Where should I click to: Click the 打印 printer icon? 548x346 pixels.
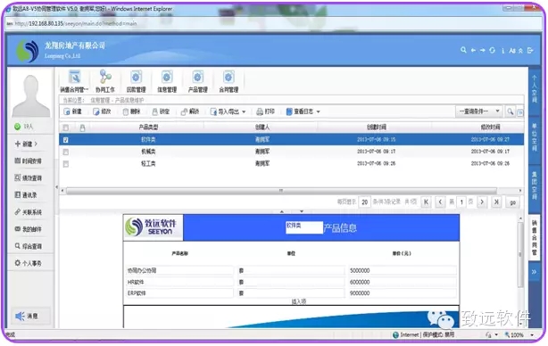coord(260,111)
